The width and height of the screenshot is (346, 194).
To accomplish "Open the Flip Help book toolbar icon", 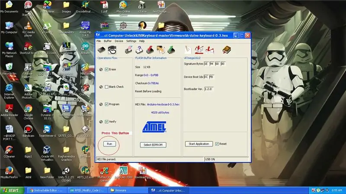I will click(226, 50).
